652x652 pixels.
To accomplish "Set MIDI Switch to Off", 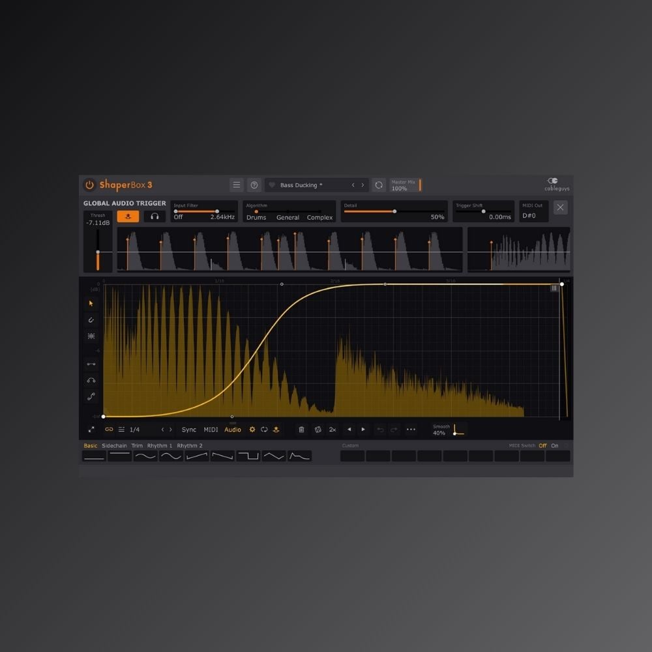I will click(542, 445).
